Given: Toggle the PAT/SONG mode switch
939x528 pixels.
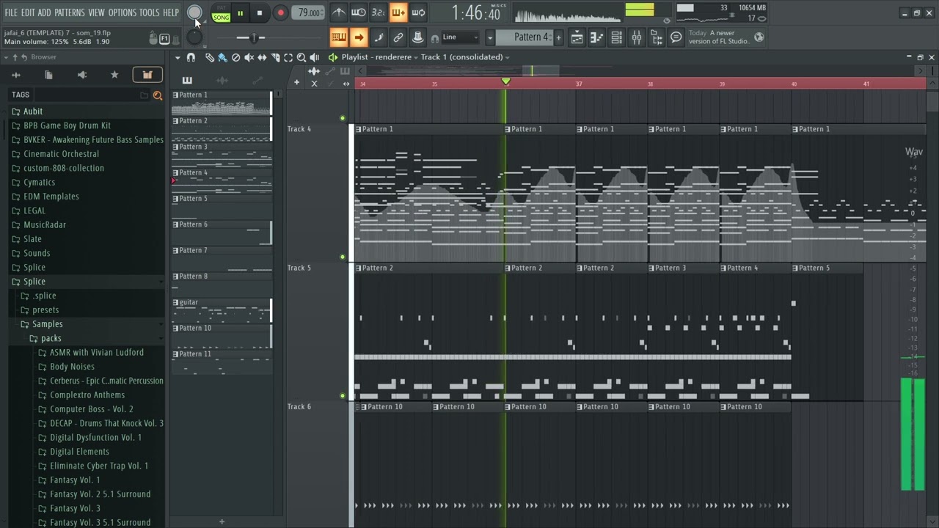Looking at the screenshot, I should pos(221,13).
